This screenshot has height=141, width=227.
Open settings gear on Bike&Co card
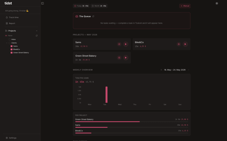point(179,44)
